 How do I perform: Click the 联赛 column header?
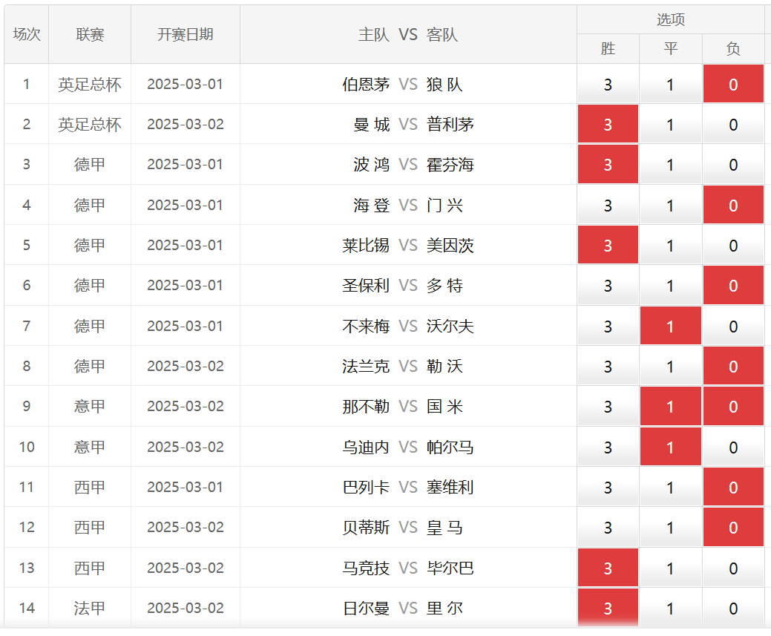tap(90, 34)
